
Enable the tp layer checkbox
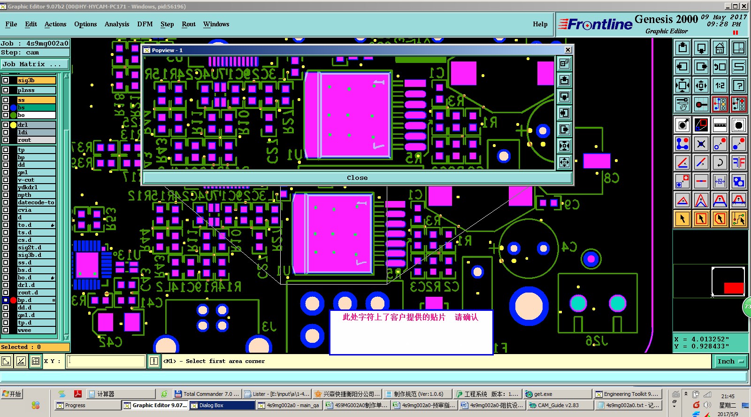click(x=6, y=150)
